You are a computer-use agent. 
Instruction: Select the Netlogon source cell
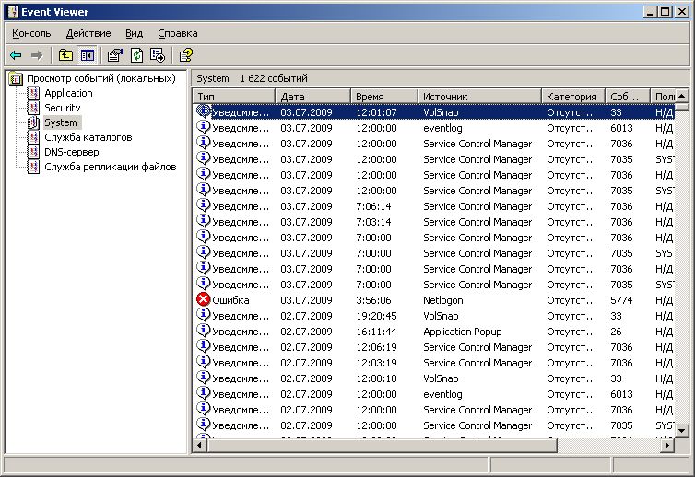click(x=443, y=300)
